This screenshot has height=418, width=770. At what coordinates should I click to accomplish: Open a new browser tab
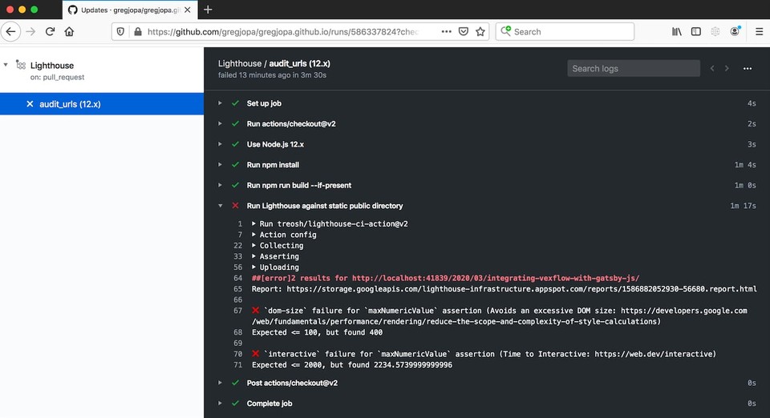tap(208, 10)
